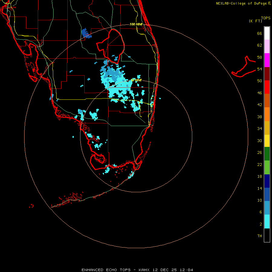Click the 38 legend value

260,117
